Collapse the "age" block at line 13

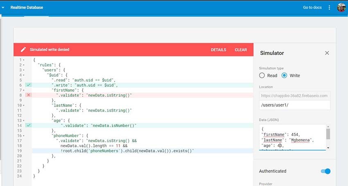[24, 120]
